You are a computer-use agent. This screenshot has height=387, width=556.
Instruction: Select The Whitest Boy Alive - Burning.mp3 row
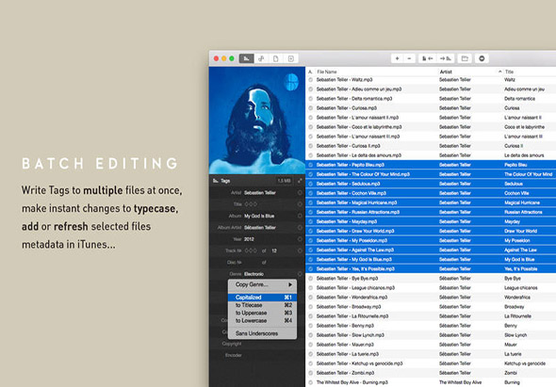click(431, 382)
